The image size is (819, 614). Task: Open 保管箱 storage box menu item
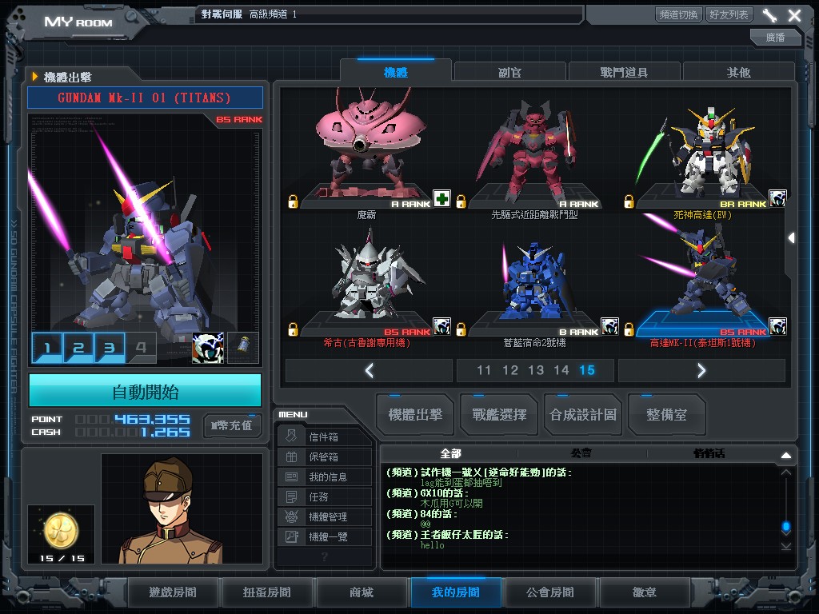tap(325, 457)
